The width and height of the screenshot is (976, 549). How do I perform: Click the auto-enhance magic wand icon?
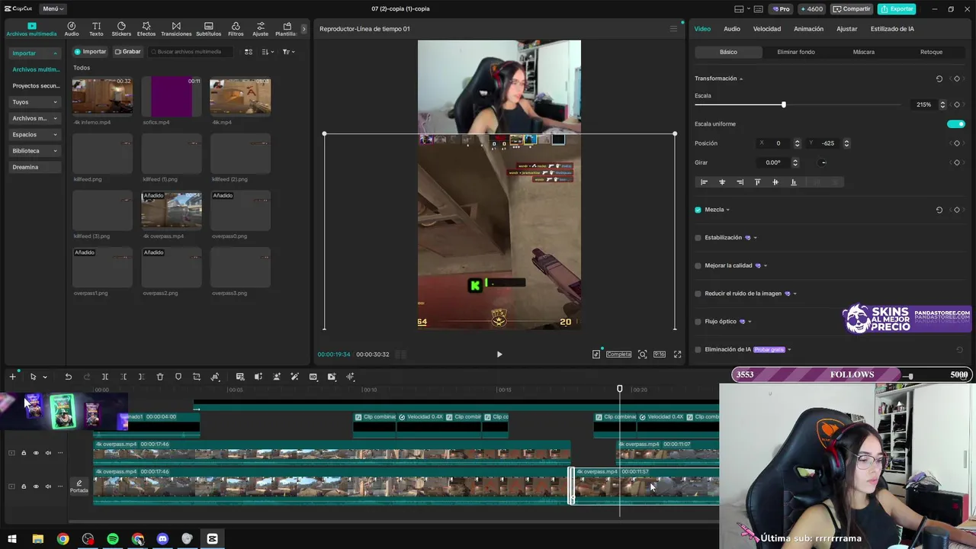pyautogui.click(x=295, y=377)
